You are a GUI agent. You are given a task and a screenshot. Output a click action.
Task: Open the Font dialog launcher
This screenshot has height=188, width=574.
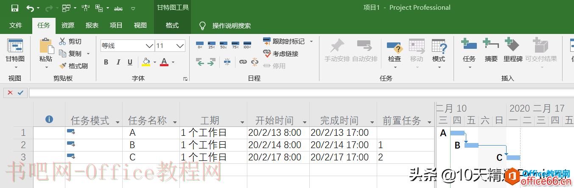[185, 79]
